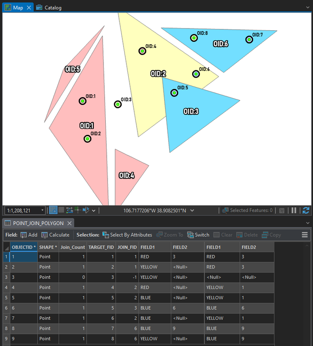This screenshot has width=313, height=346.
Task: Click the Join_Count column header
Action: (x=73, y=247)
